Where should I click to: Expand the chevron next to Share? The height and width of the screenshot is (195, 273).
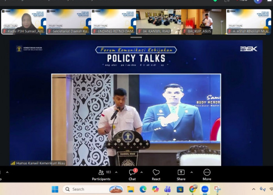click(191, 172)
